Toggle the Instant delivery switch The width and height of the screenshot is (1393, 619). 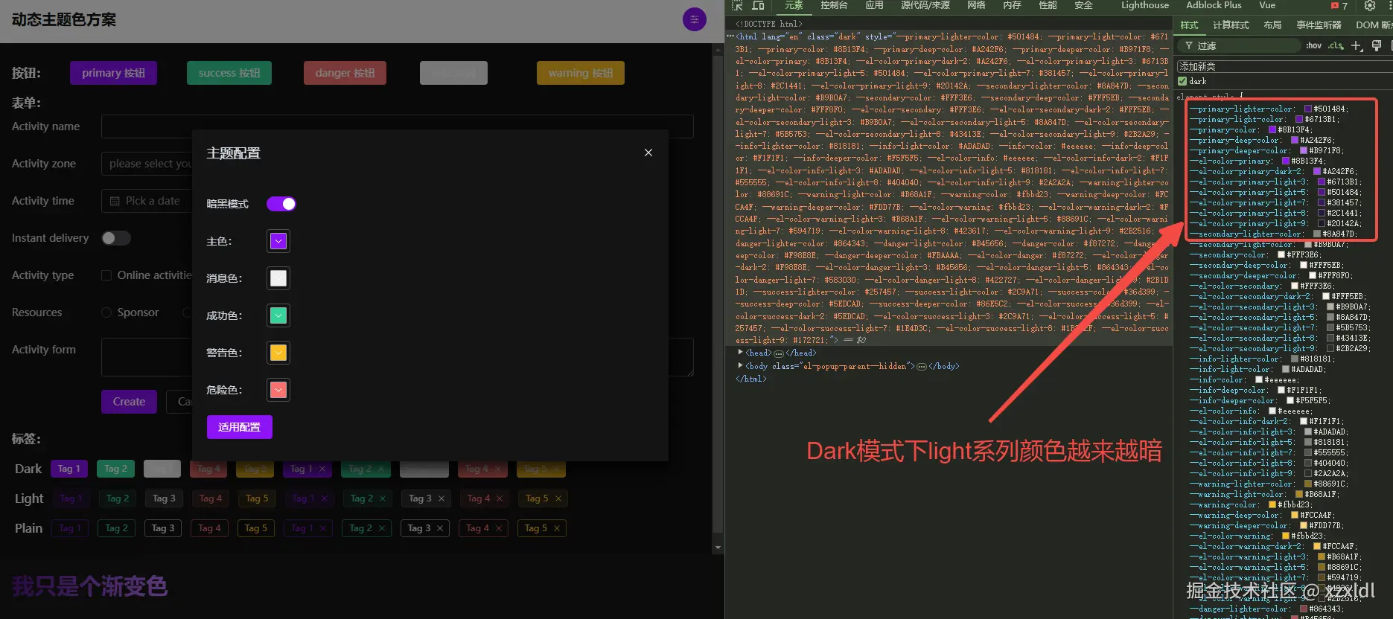[116, 238]
